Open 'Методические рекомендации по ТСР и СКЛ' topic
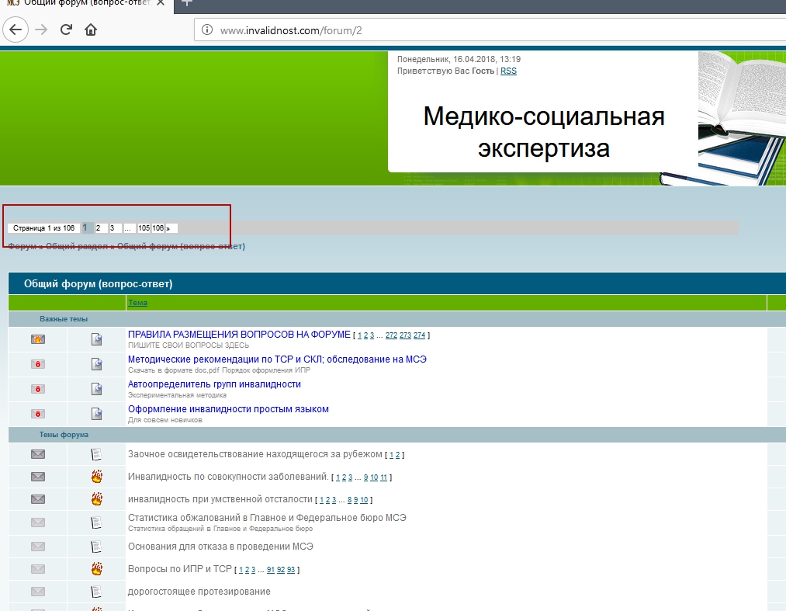Screen dimensions: 786x611 [x=277, y=359]
